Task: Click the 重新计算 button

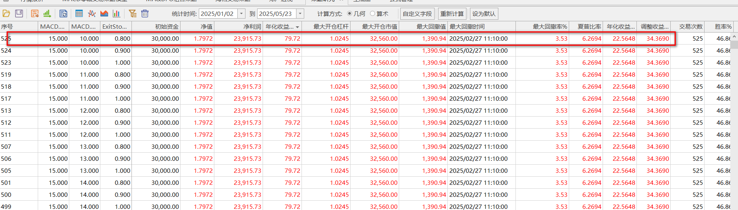Action: [452, 14]
